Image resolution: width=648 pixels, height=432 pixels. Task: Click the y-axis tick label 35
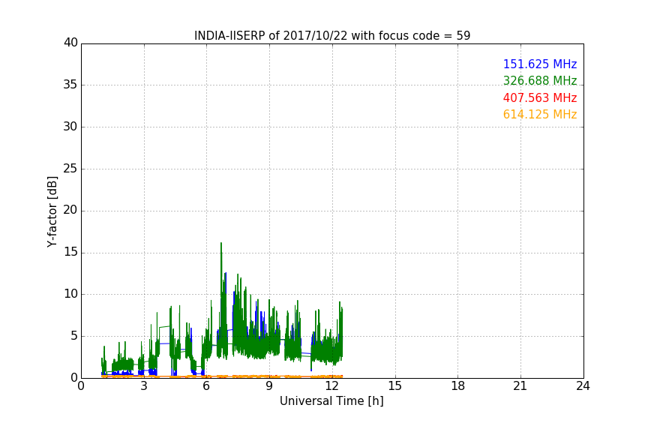coord(70,85)
